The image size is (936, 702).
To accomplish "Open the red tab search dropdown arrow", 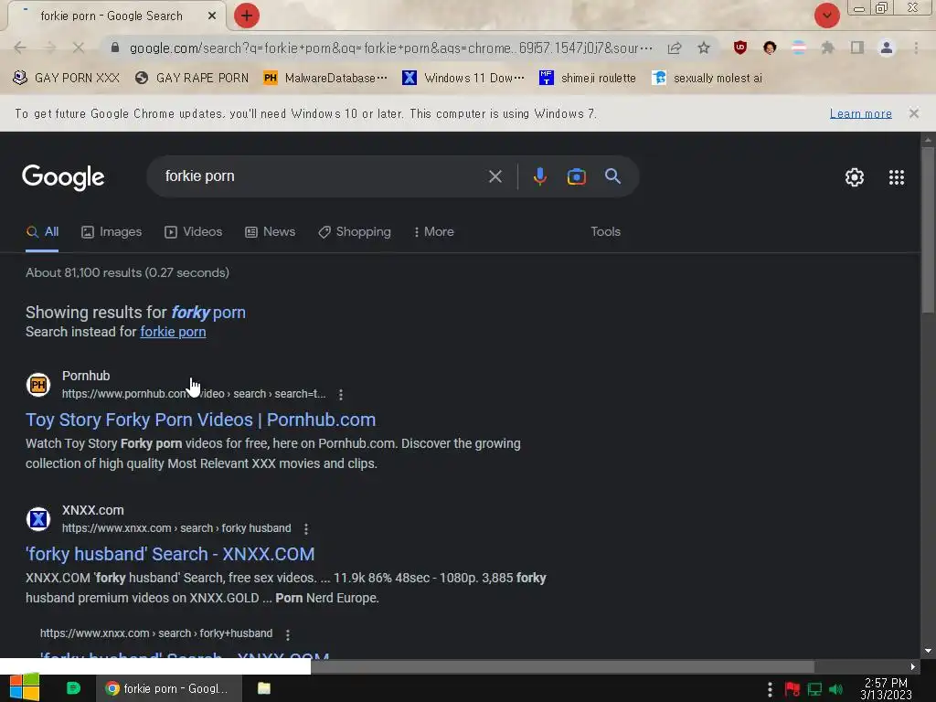I will [x=826, y=16].
